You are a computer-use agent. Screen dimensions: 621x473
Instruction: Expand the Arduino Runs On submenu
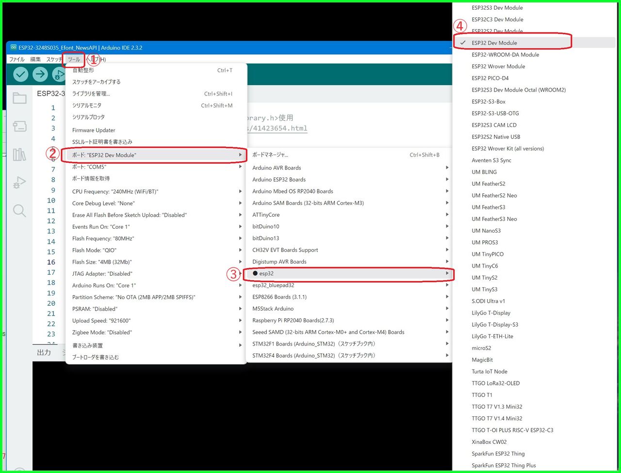coord(156,285)
